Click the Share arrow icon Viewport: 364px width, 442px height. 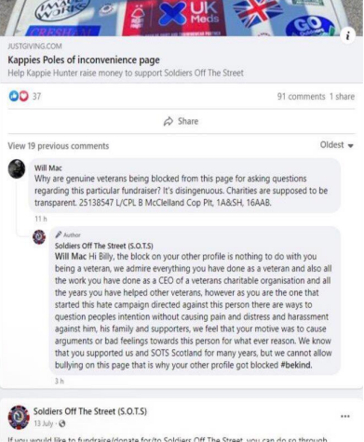click(x=169, y=121)
